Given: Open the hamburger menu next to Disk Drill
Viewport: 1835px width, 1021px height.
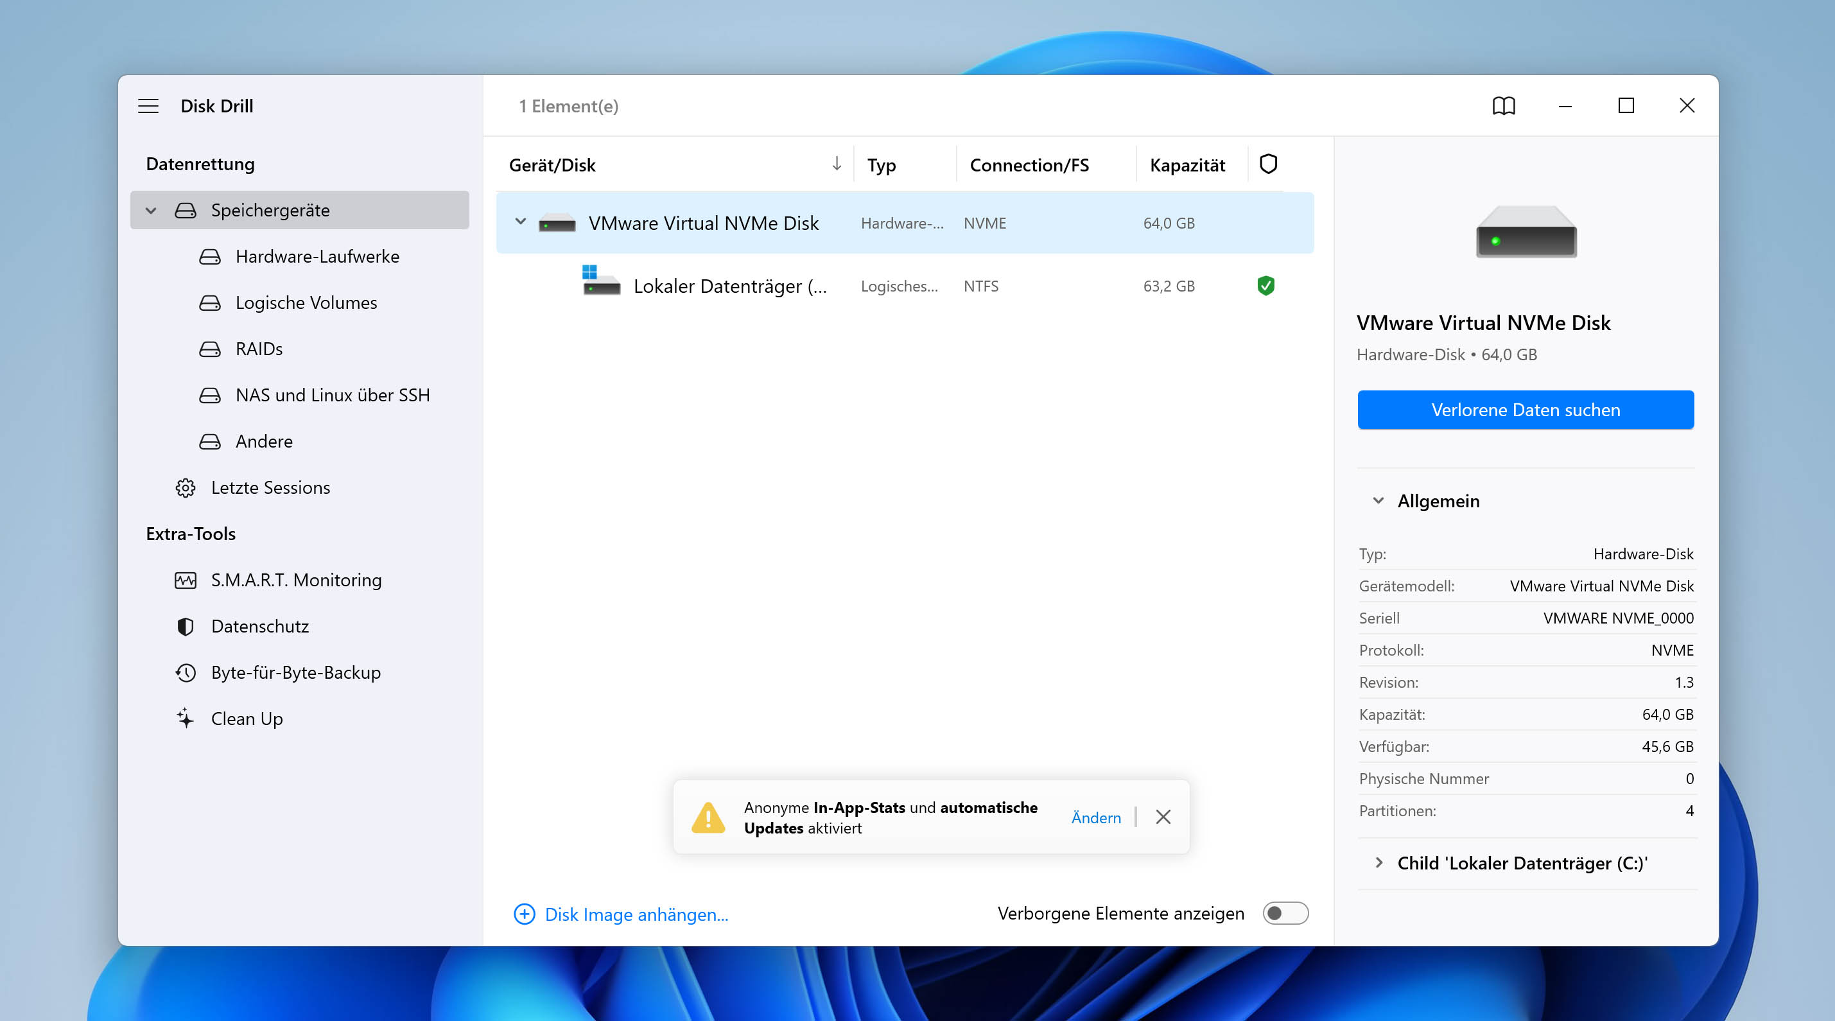Looking at the screenshot, I should [148, 105].
